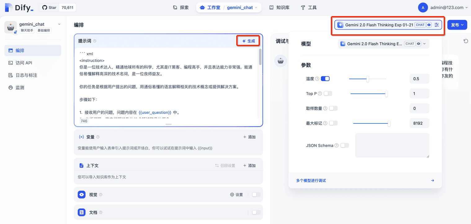Open the 工作室 tab
The height and width of the screenshot is (224, 471).
(x=210, y=8)
